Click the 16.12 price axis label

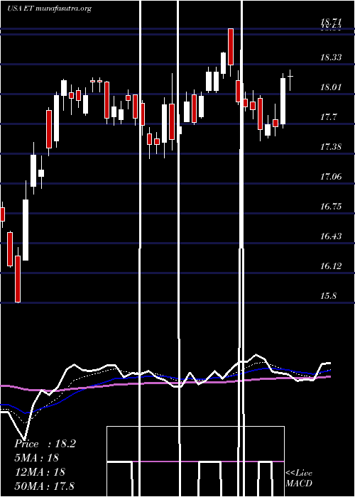pyautogui.click(x=331, y=266)
